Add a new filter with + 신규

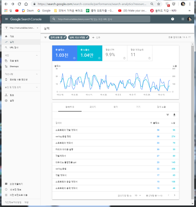pos(96,37)
